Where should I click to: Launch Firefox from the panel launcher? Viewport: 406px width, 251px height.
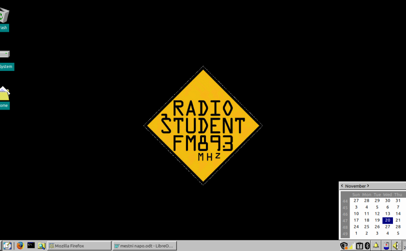(20, 246)
